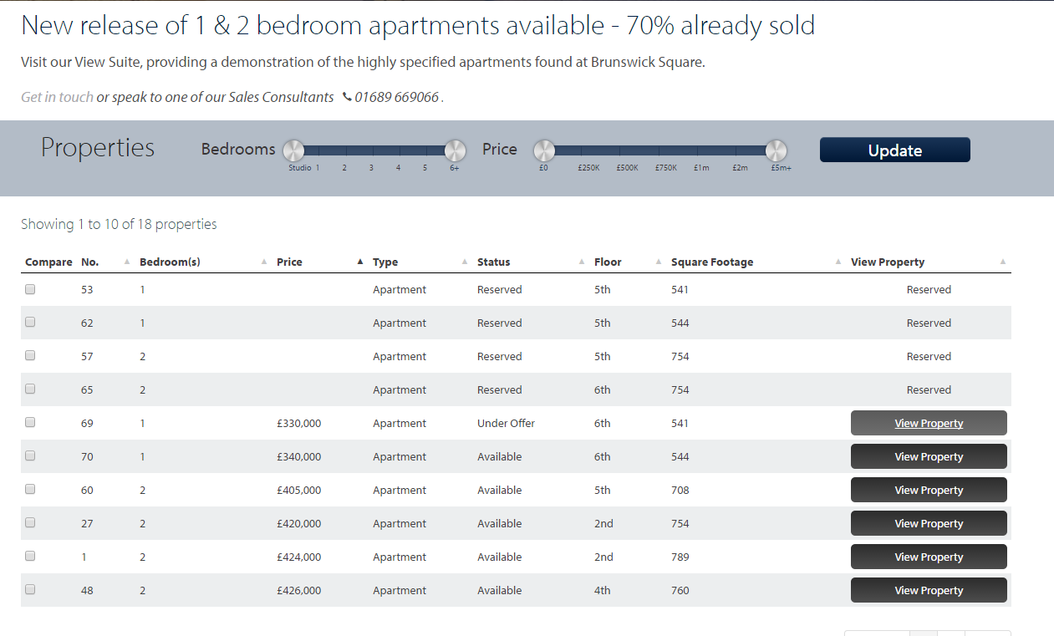Sort table by Price column arrow

click(360, 262)
